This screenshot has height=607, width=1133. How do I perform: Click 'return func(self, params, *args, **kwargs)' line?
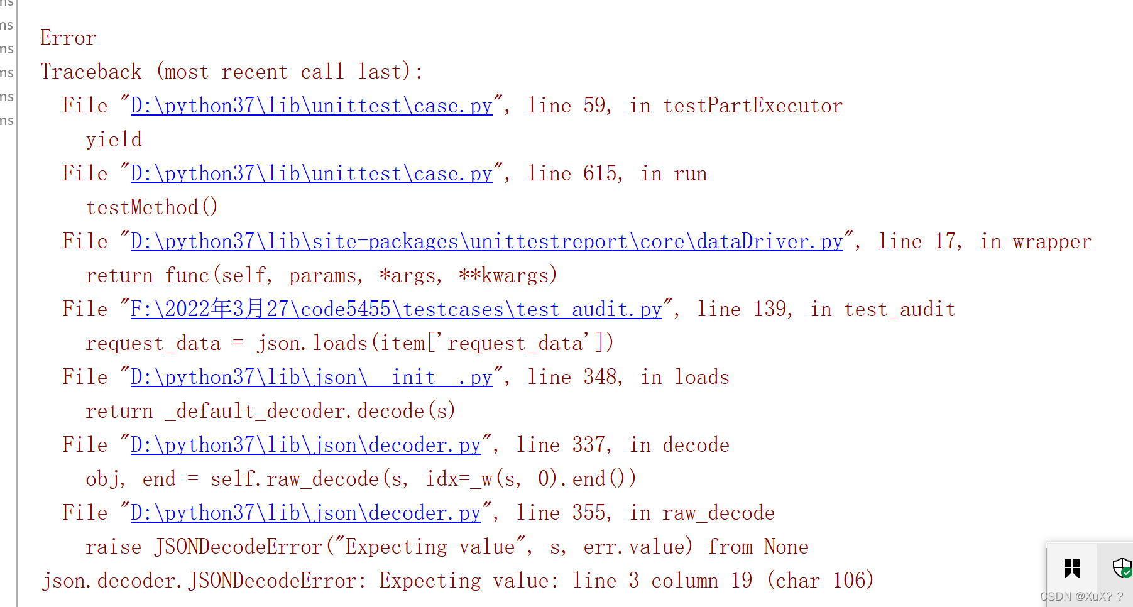pyautogui.click(x=321, y=275)
